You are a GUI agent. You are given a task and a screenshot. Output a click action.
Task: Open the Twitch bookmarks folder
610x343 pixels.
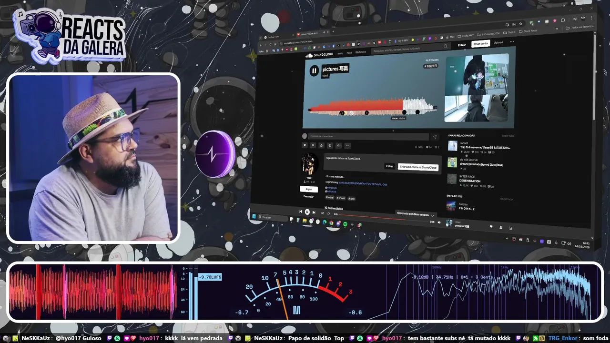(x=509, y=32)
